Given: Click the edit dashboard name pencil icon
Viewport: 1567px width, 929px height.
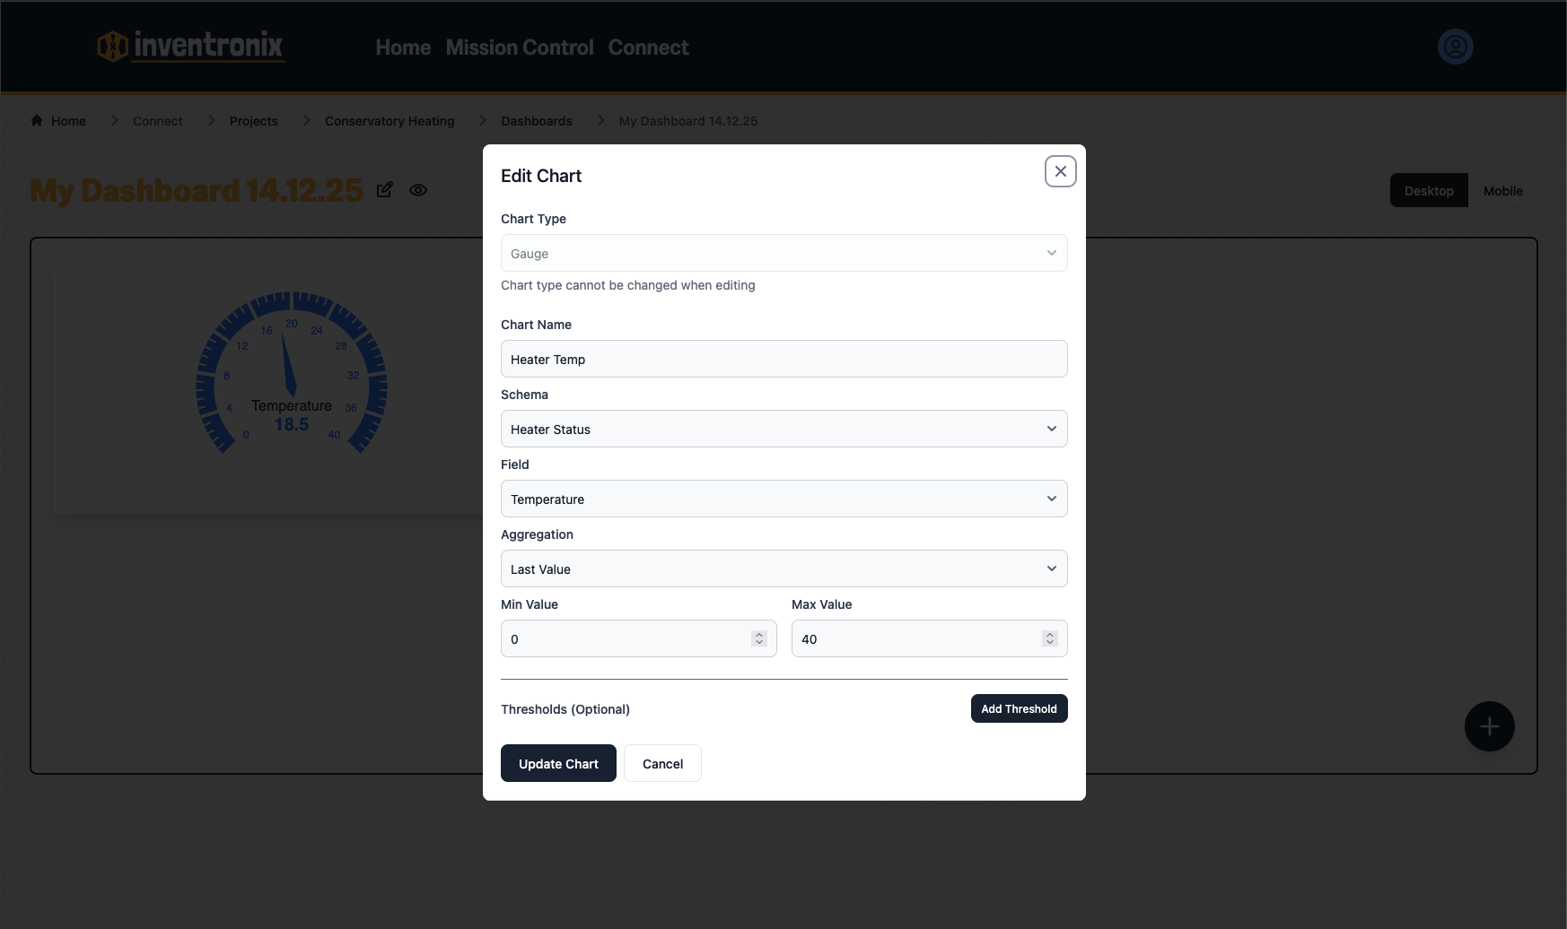Looking at the screenshot, I should point(385,190).
